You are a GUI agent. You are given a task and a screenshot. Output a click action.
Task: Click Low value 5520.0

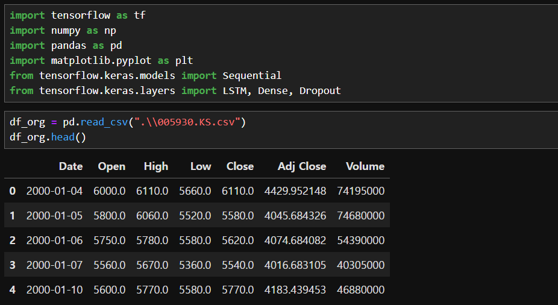[195, 216]
